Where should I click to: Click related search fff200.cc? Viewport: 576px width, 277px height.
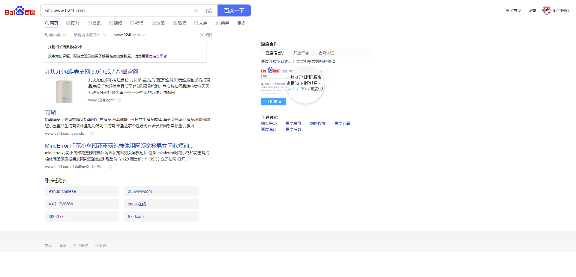(x=82, y=217)
